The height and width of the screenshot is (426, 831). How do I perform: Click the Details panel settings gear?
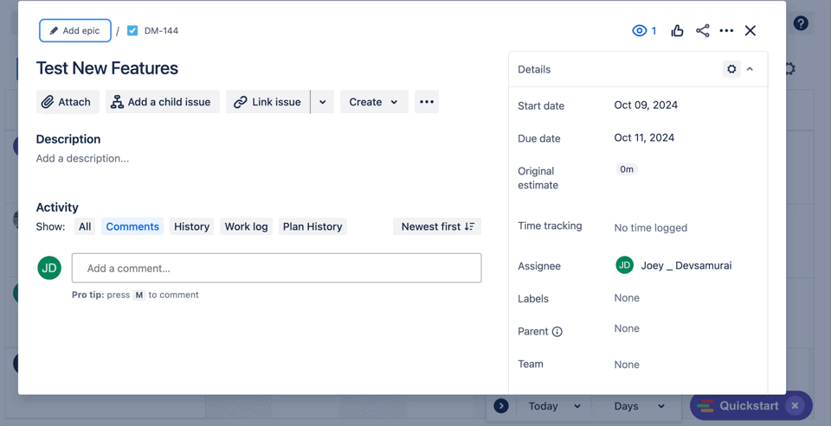[731, 69]
